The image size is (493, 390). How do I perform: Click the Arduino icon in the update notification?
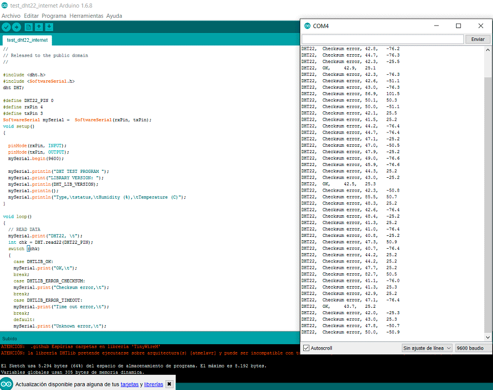click(x=6, y=384)
